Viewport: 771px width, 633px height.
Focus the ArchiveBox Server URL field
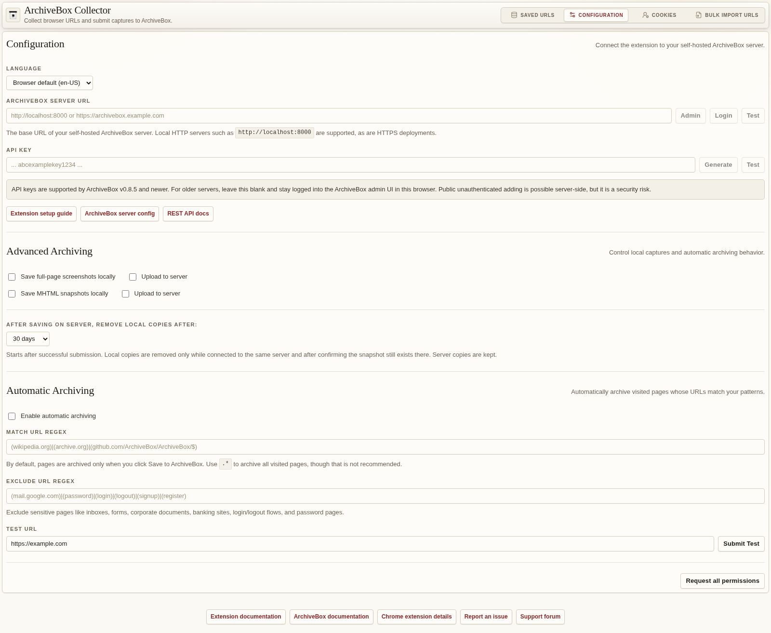[x=339, y=116]
